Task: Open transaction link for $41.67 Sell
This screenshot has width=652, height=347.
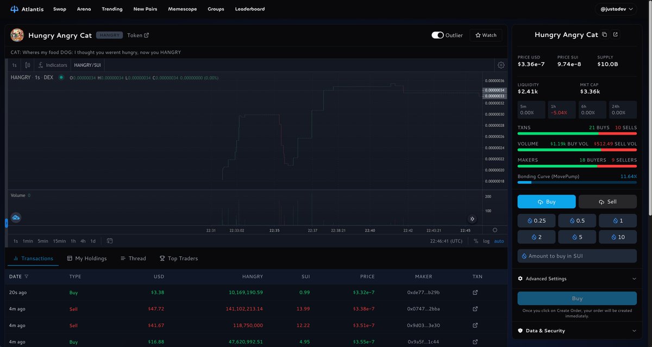Action: [475, 325]
